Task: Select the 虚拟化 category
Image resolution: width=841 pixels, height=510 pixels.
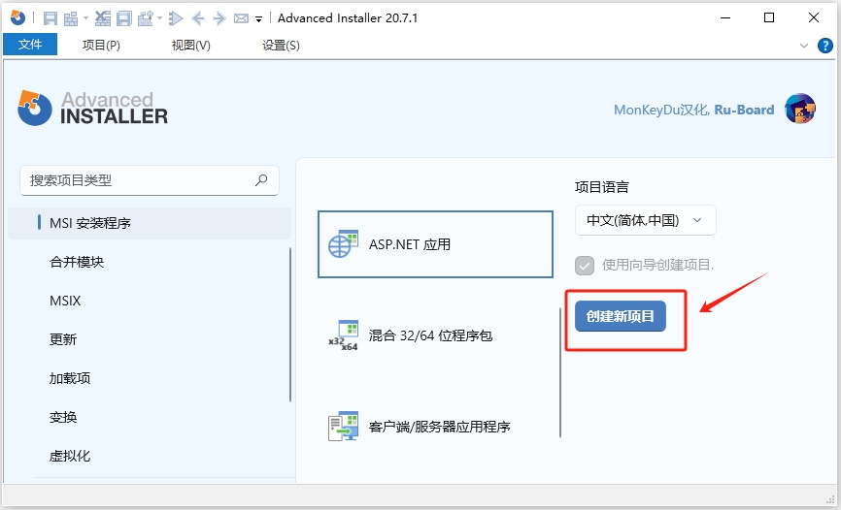Action: click(70, 456)
